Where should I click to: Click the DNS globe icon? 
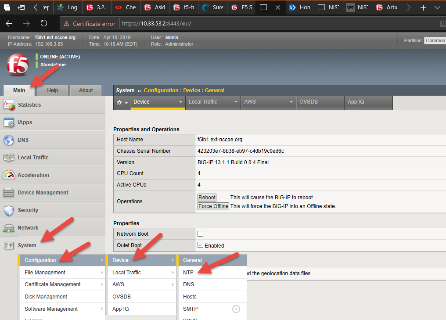click(9, 140)
